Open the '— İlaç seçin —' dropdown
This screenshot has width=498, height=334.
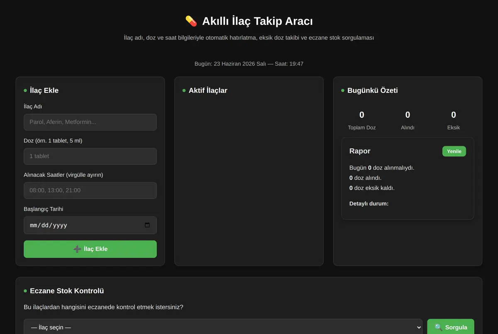point(223,327)
